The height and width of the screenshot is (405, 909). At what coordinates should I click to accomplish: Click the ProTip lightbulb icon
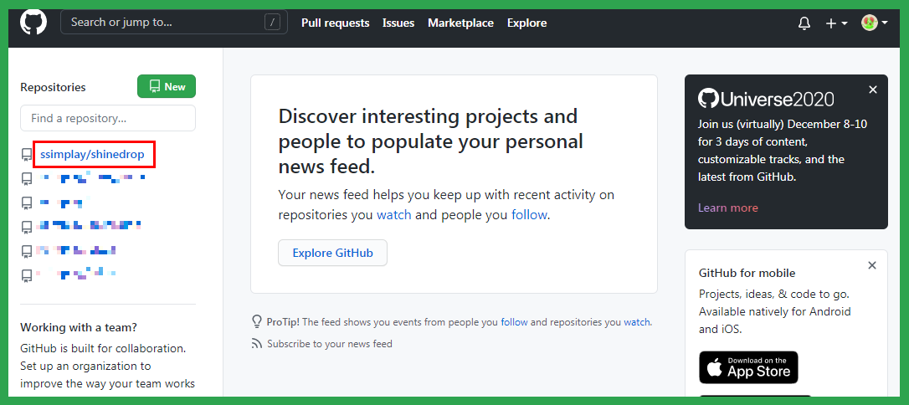tap(257, 321)
